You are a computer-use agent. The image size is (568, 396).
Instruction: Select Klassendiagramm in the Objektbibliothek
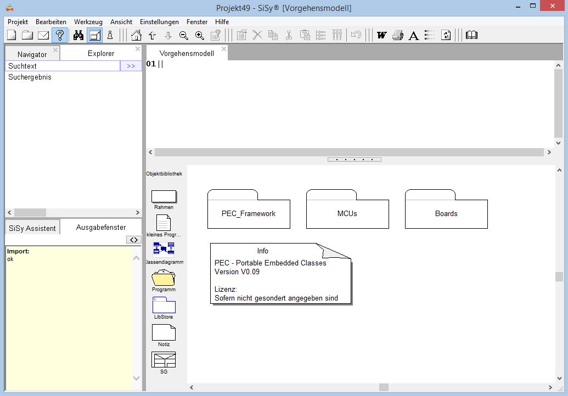[x=164, y=250]
